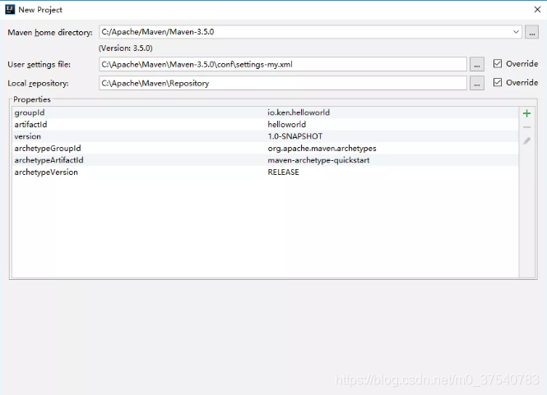
Task: Browse for Maven home directory
Action: pyautogui.click(x=531, y=32)
